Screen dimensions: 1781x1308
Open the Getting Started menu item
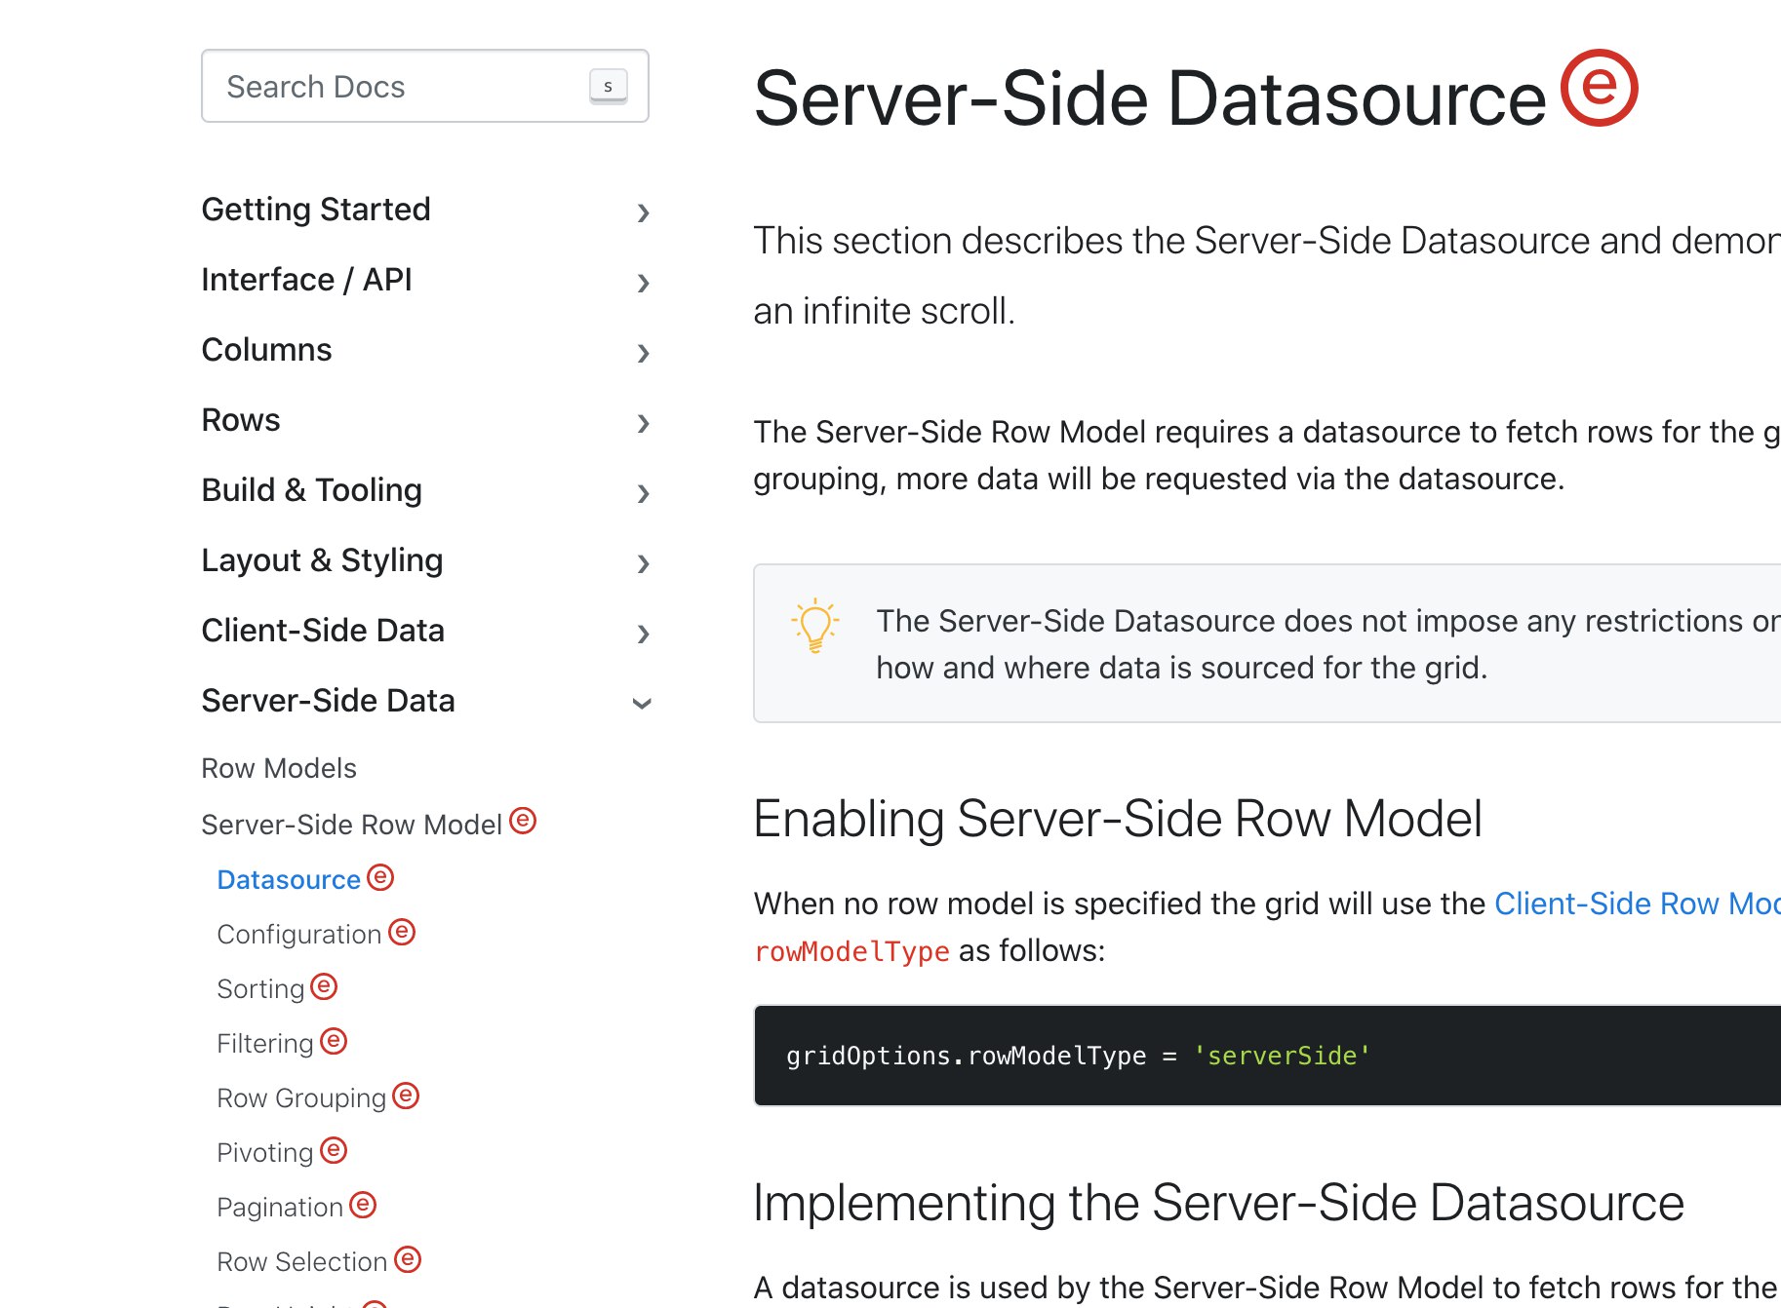pos(316,210)
